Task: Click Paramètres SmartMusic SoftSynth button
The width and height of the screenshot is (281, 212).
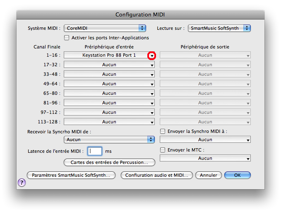Action: (x=71, y=175)
